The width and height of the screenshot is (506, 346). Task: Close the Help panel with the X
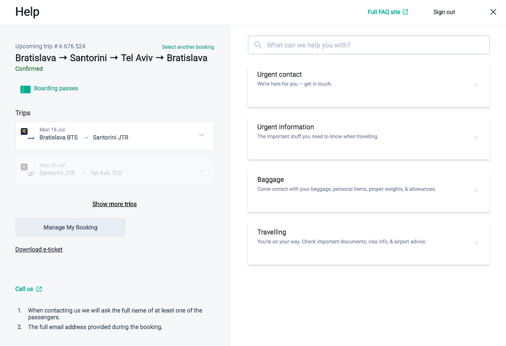tap(493, 12)
